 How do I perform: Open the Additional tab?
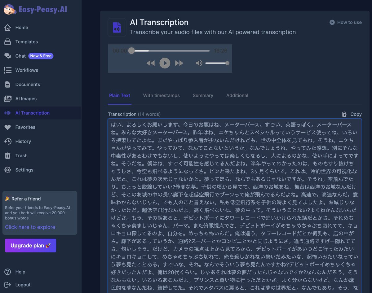tap(237, 96)
